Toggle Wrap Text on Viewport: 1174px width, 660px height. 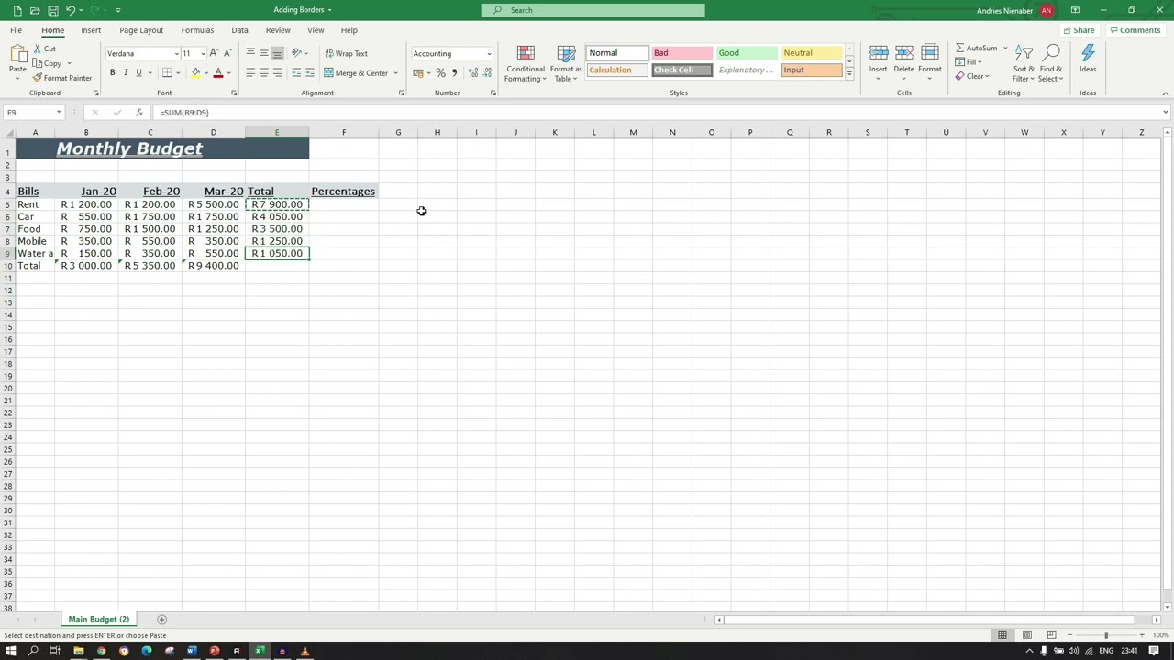346,53
